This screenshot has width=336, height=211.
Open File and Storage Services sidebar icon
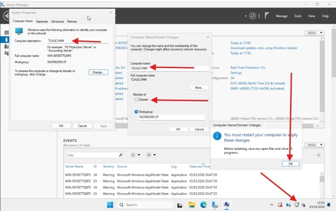[7, 53]
